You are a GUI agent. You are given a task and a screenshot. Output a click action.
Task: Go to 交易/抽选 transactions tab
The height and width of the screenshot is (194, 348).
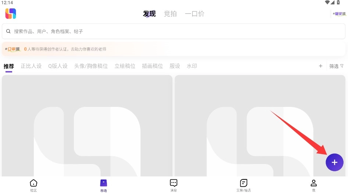244,185
